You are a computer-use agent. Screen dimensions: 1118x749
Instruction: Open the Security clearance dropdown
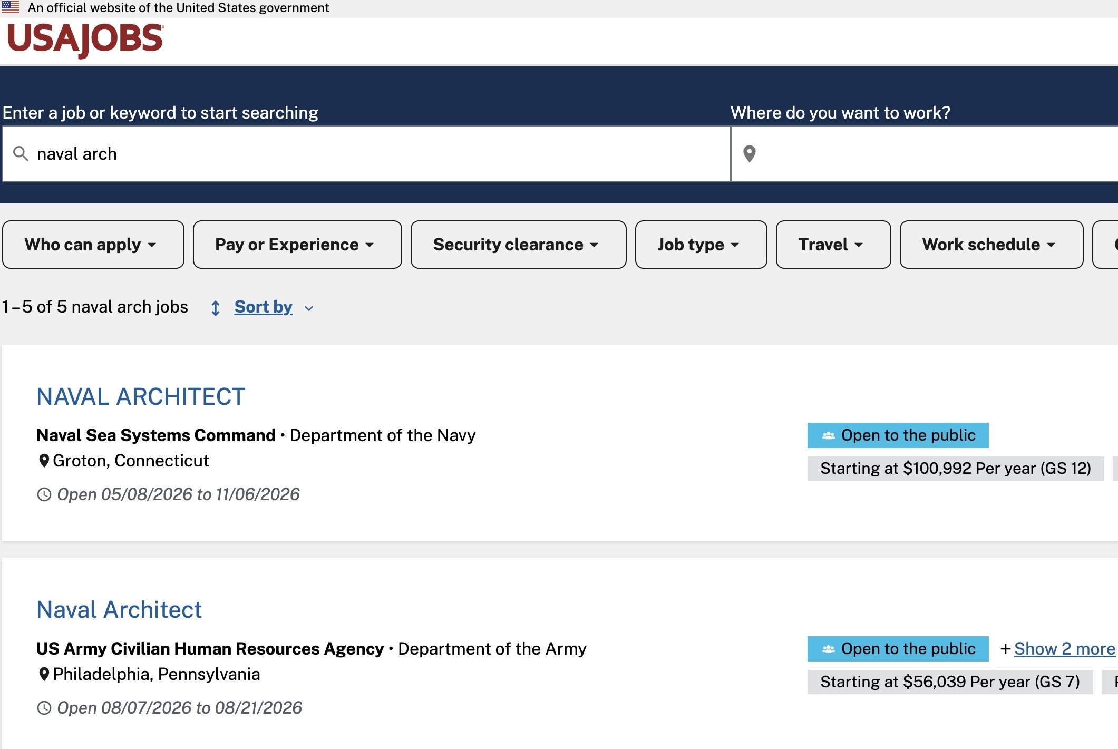tap(519, 245)
